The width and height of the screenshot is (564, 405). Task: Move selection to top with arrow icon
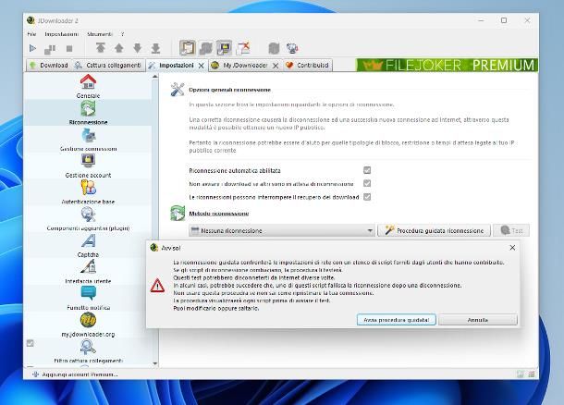click(101, 48)
